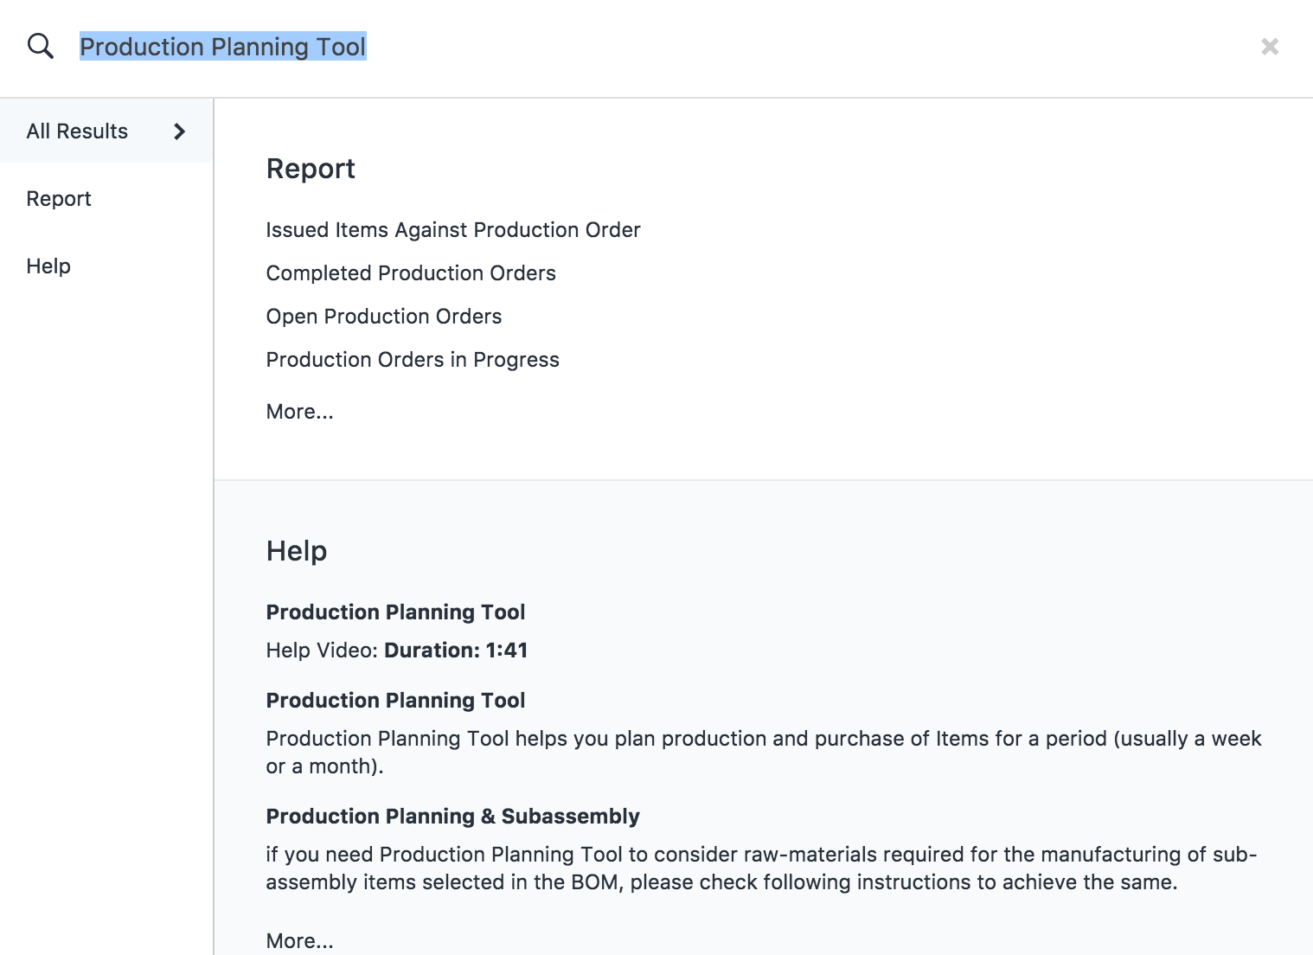Click the Help Video Duration 1:41 text
This screenshot has height=955, width=1313.
pyautogui.click(x=397, y=651)
